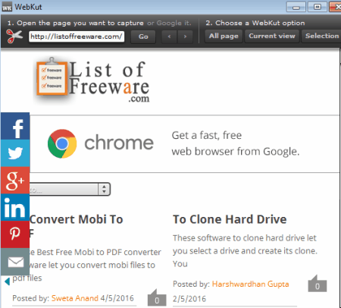Choose the Selection capture option
Viewport: 341px width, 308px height.
tap(321, 36)
